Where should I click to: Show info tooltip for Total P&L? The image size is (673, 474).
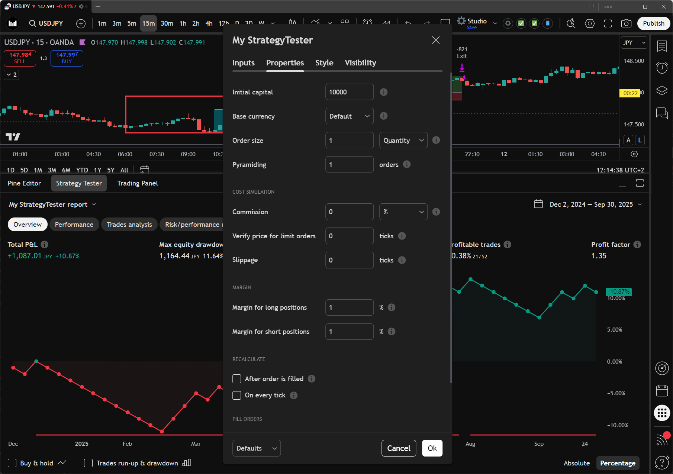[x=45, y=244]
